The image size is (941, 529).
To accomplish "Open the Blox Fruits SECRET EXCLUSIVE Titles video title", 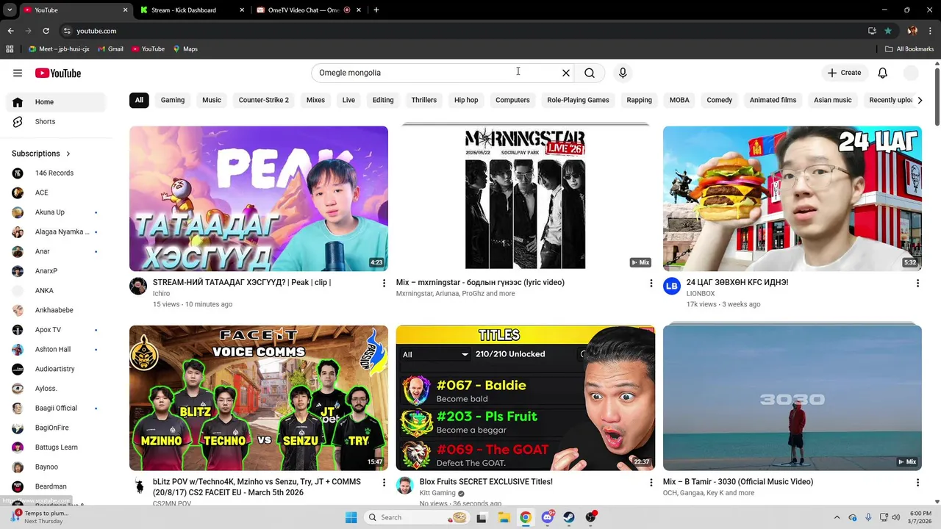I will 486,482.
